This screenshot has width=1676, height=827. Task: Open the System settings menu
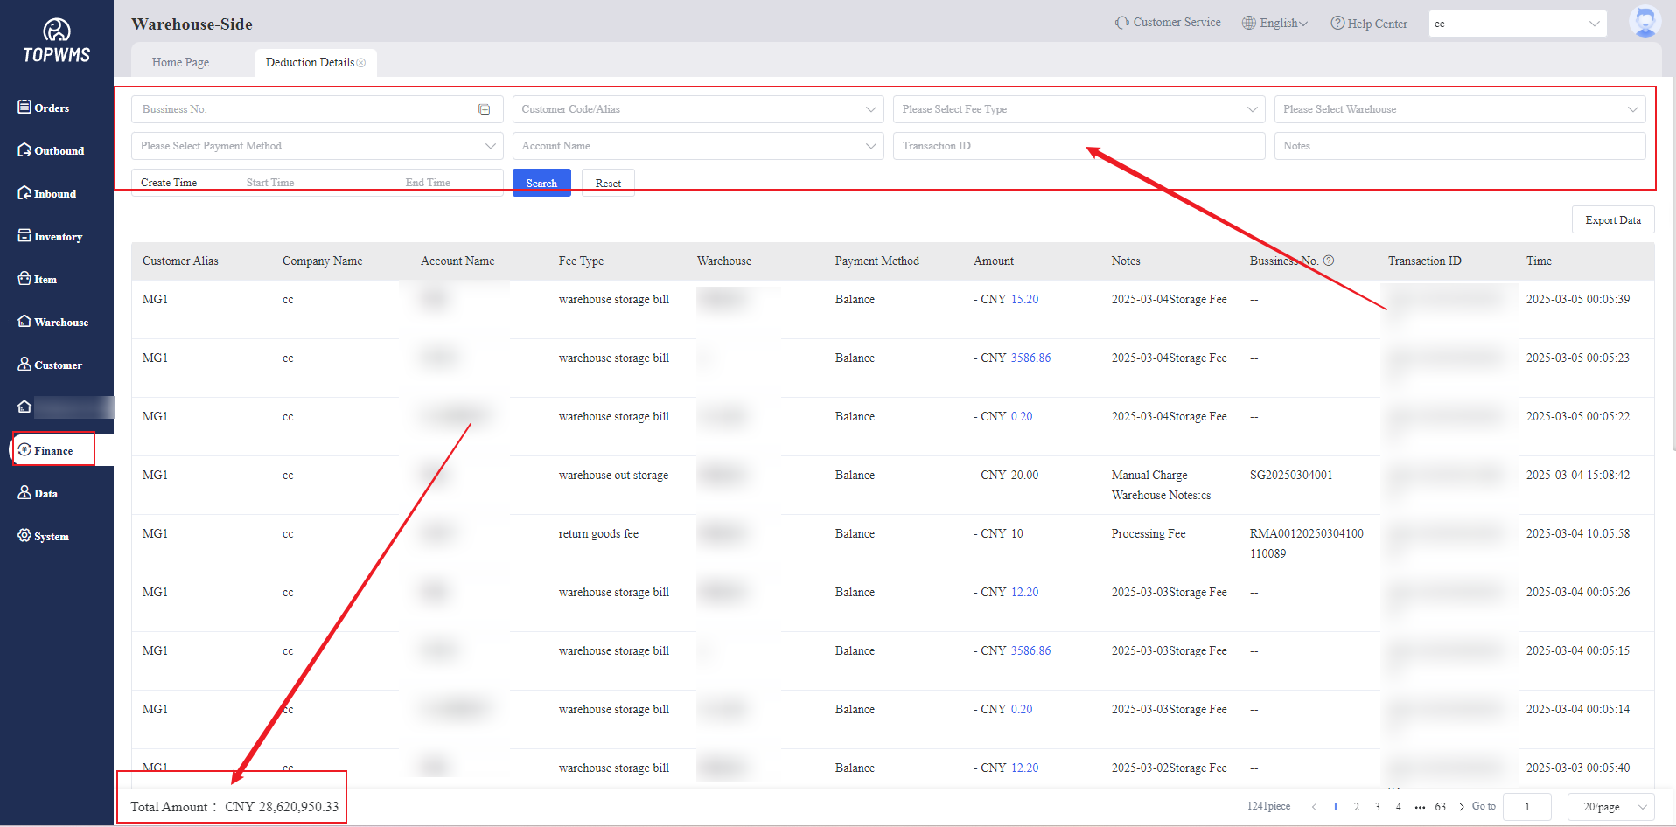point(44,536)
